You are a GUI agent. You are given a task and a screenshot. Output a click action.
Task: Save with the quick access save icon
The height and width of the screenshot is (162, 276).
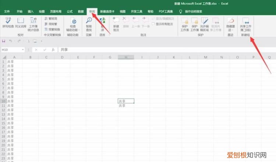point(4,41)
